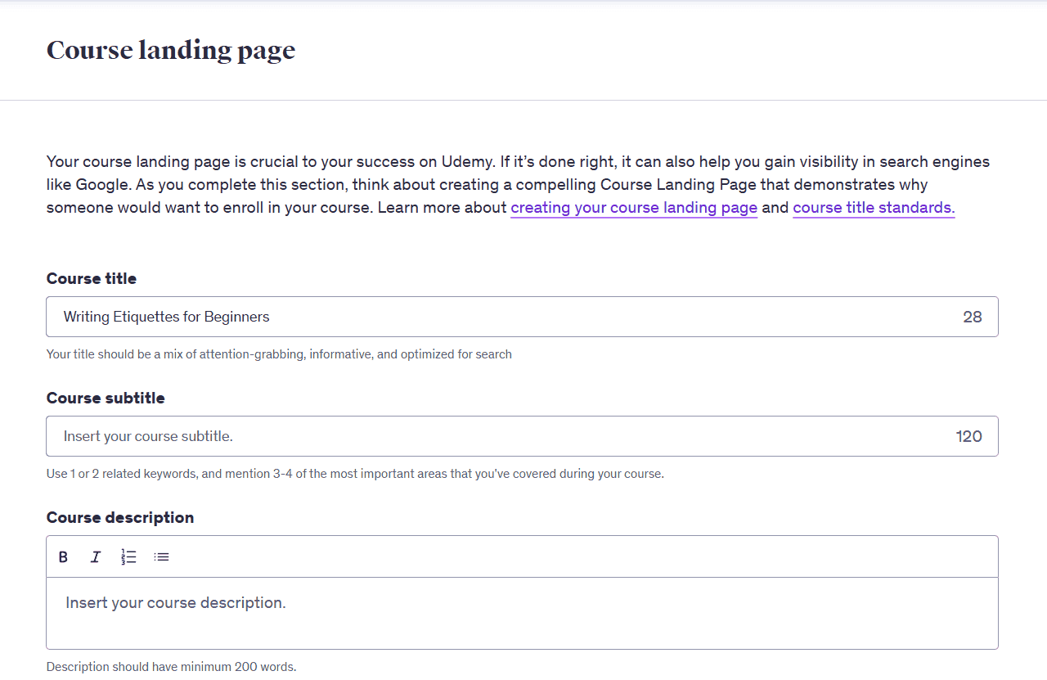The image size is (1047, 680).
Task: Click the 'Course description' field label
Action: coord(120,518)
